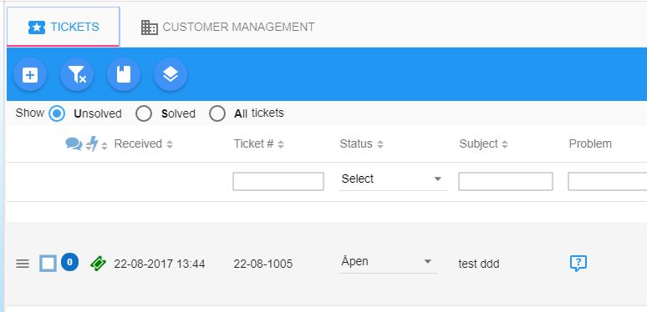Click the Status column header
Image resolution: width=647 pixels, height=312 pixels.
point(356,144)
